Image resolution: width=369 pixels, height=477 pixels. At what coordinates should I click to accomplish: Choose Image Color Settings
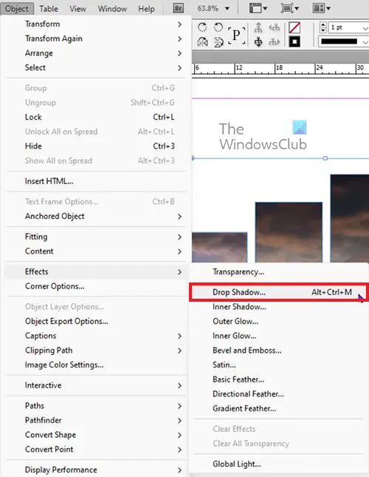point(96,365)
